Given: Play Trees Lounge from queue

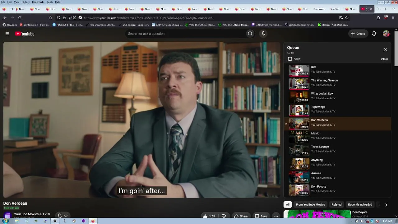Looking at the screenshot, I should pos(338,150).
